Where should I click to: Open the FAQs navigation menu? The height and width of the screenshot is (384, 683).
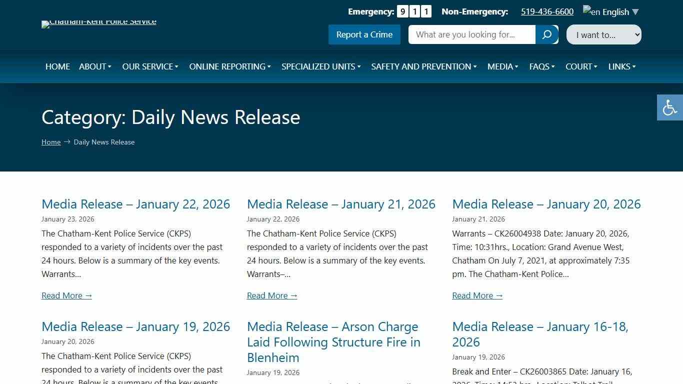coord(541,66)
